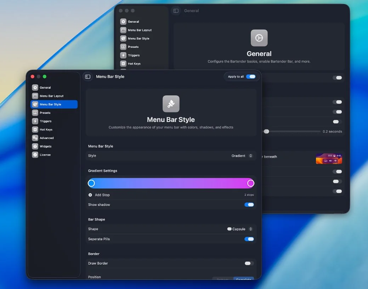The image size is (368, 289).
Task: Select the magenta gradient stop handle
Action: (x=251, y=183)
